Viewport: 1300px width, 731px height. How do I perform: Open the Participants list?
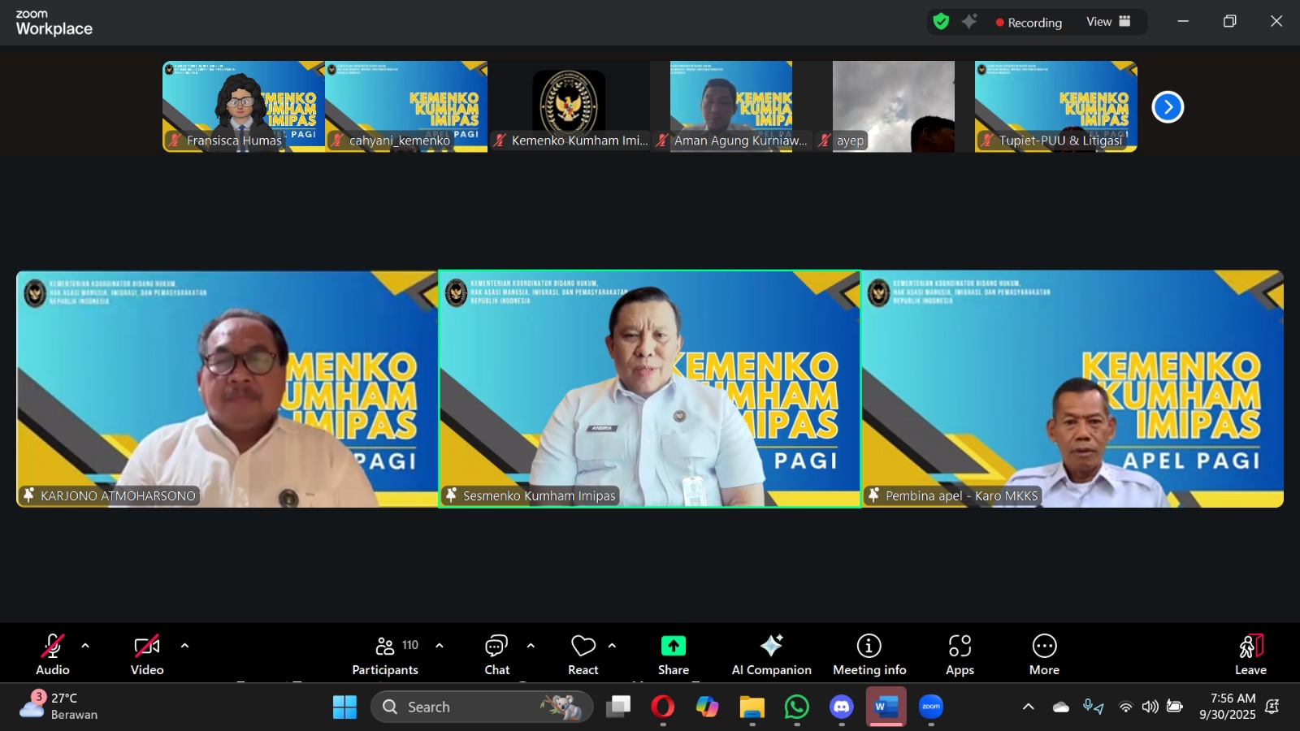pos(385,655)
